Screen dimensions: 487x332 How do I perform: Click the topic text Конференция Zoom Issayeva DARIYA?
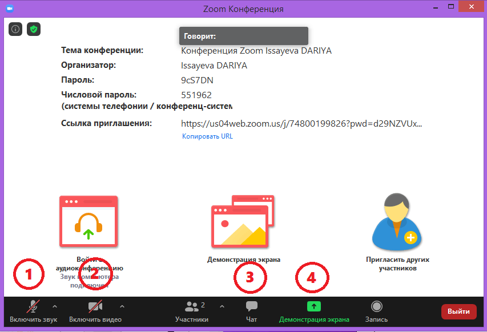[x=256, y=51]
